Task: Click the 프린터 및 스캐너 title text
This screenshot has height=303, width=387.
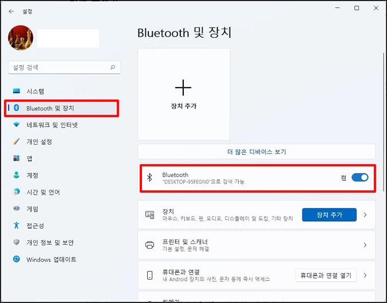Action: (185, 242)
